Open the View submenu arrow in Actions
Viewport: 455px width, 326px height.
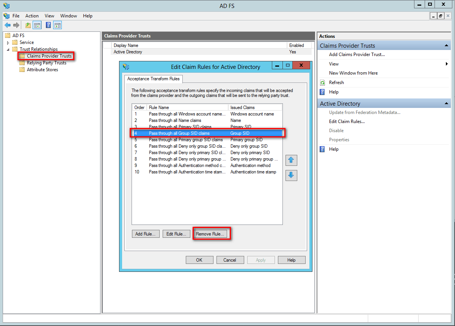[x=447, y=64]
